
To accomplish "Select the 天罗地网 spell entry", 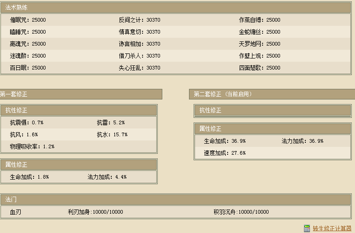I will [259, 44].
